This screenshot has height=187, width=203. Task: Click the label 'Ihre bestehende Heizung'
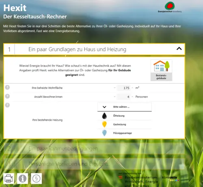click(x=48, y=120)
